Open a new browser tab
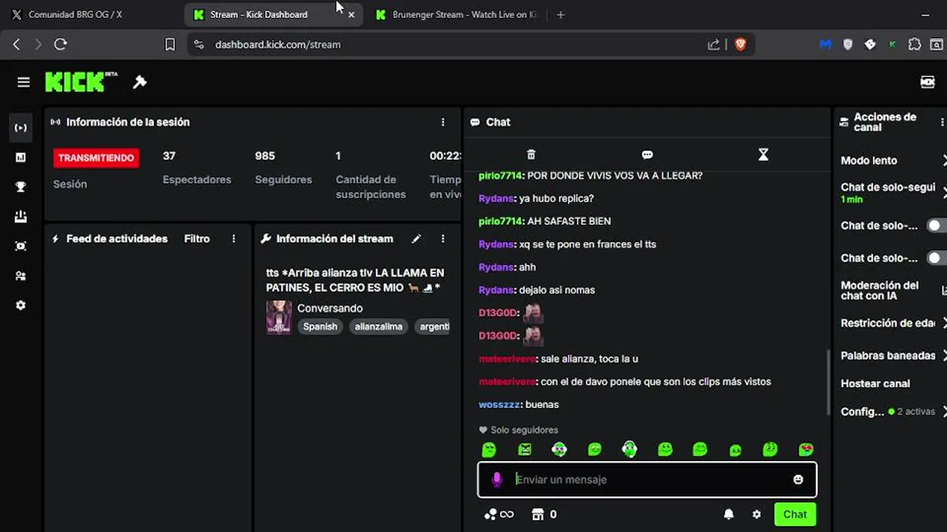The width and height of the screenshot is (947, 532). [x=560, y=14]
